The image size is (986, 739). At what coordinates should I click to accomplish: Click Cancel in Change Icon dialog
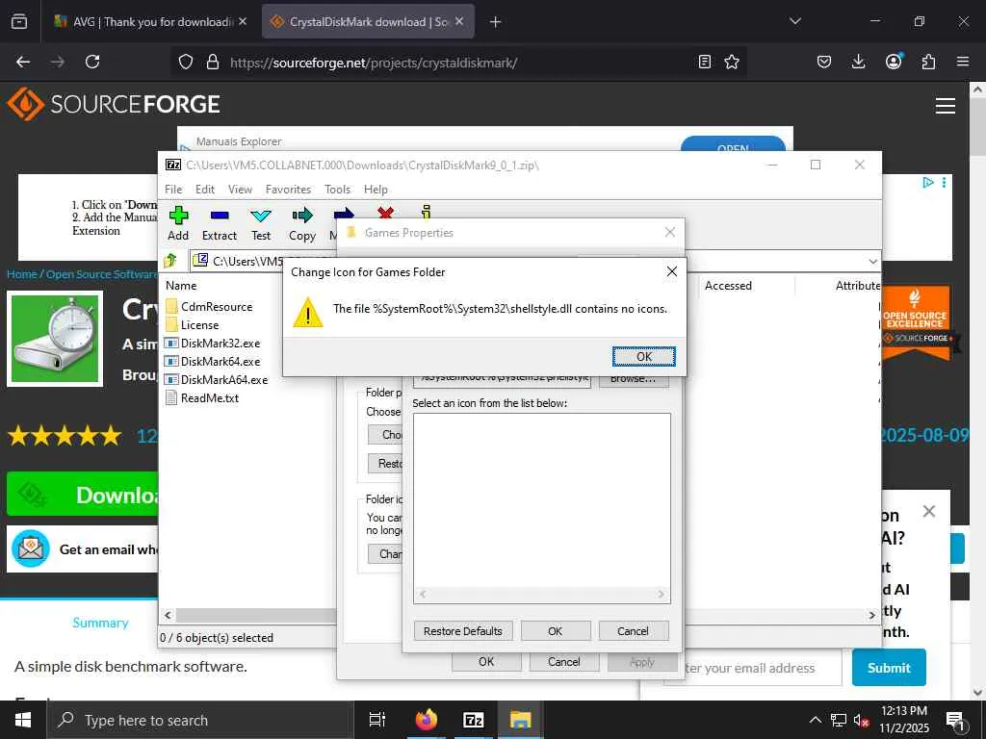[634, 631]
